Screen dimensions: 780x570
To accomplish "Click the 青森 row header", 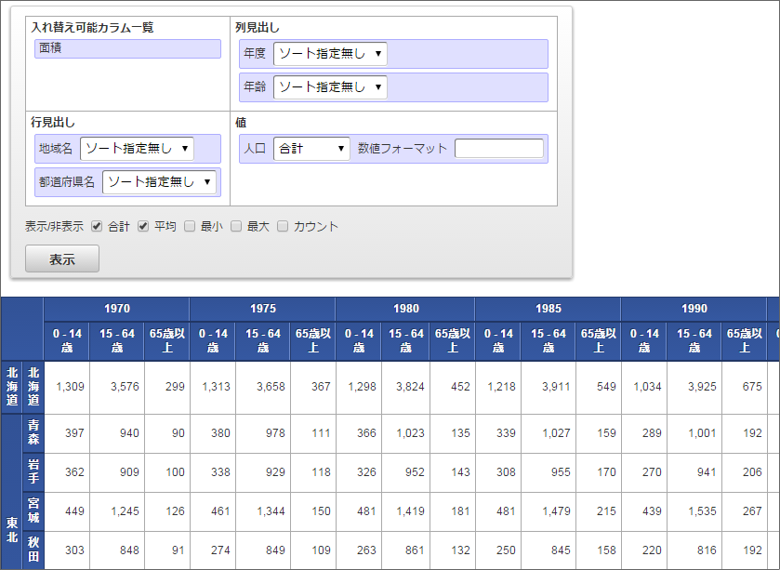I will (33, 432).
